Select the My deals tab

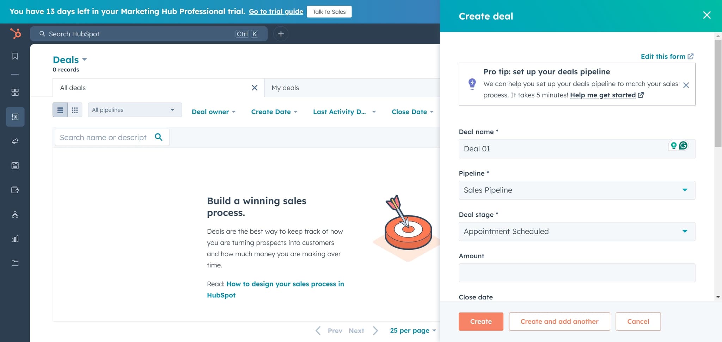[285, 88]
